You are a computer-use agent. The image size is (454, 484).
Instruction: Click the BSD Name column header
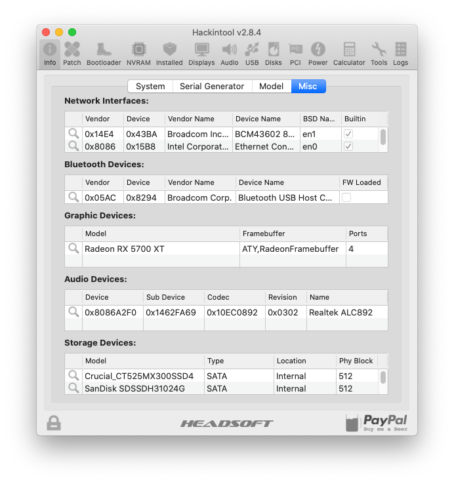point(321,119)
